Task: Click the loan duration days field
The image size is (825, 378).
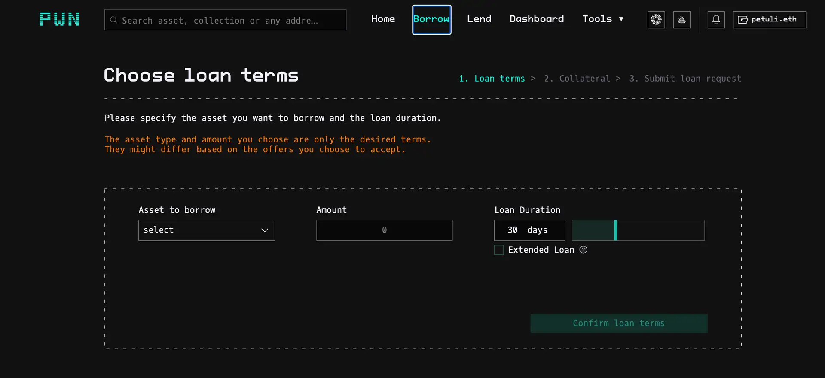Action: (x=529, y=230)
